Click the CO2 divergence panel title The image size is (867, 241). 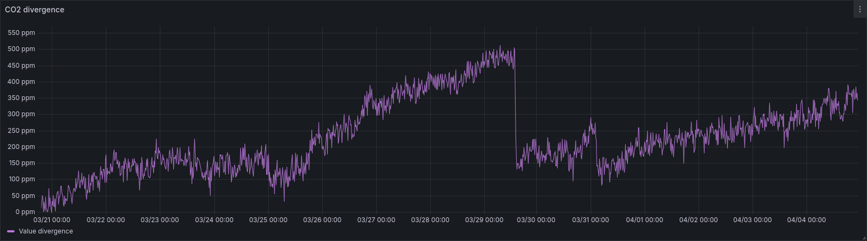[x=35, y=10]
